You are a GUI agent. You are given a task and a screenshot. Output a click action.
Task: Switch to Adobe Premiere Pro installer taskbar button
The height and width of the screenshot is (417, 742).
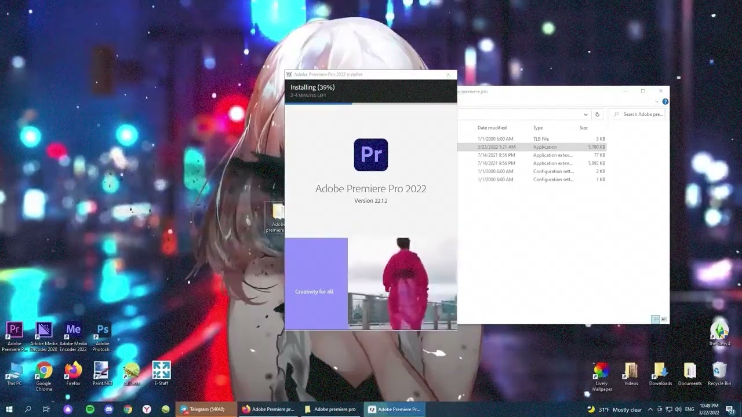tap(394, 409)
